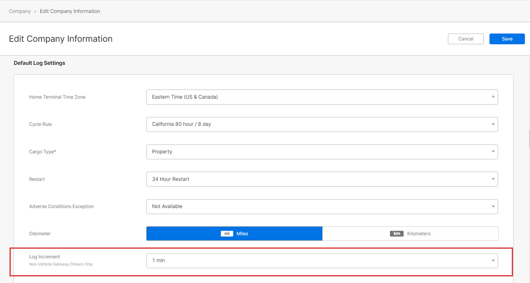Click the 'Restart' label
Screen dimensions: 530x283
37,179
